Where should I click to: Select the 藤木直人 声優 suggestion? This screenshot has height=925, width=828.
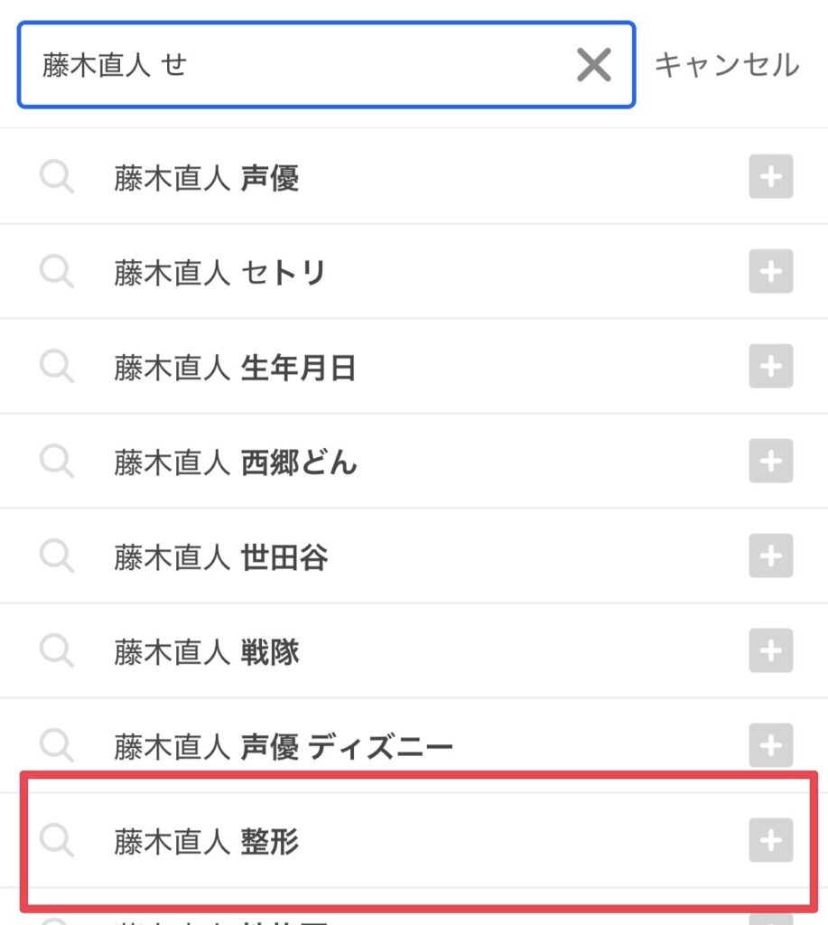tap(414, 176)
